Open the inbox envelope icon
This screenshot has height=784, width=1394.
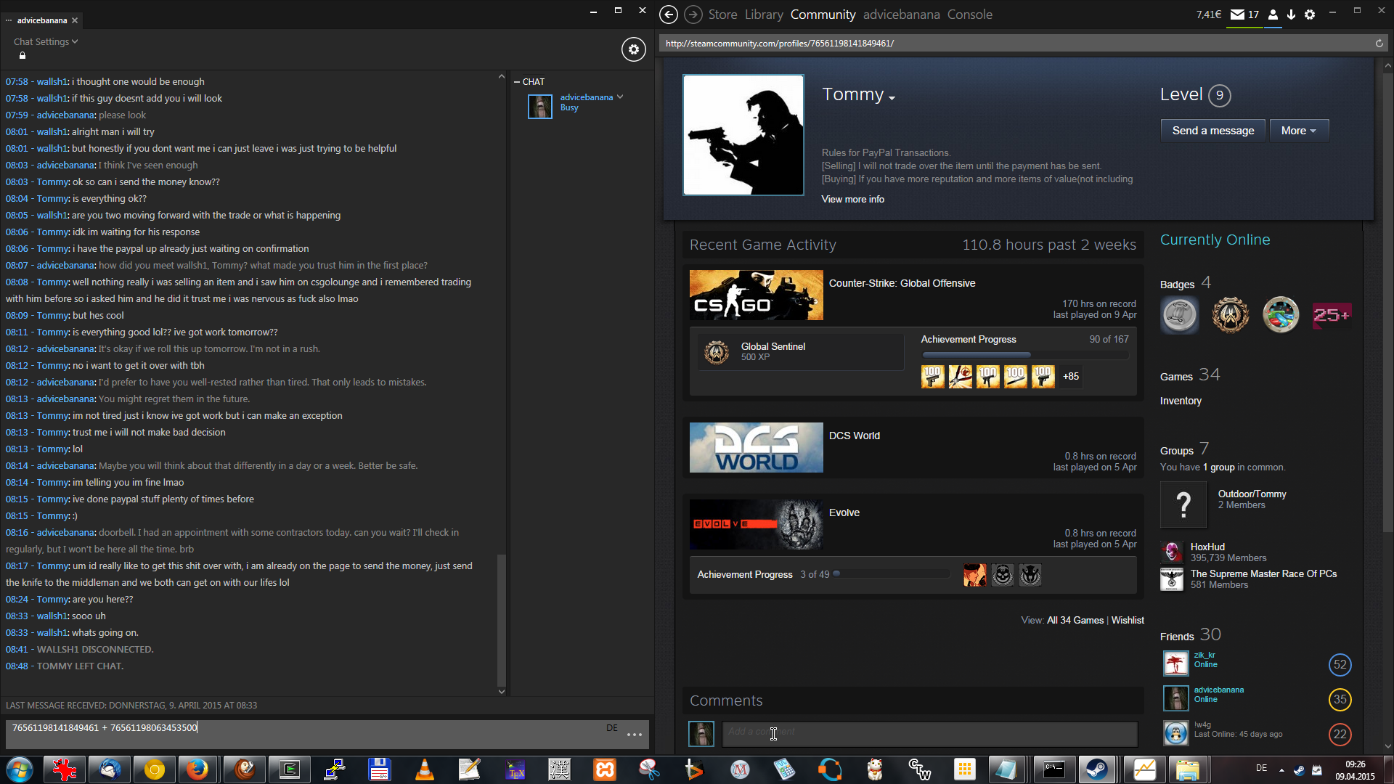pyautogui.click(x=1238, y=15)
